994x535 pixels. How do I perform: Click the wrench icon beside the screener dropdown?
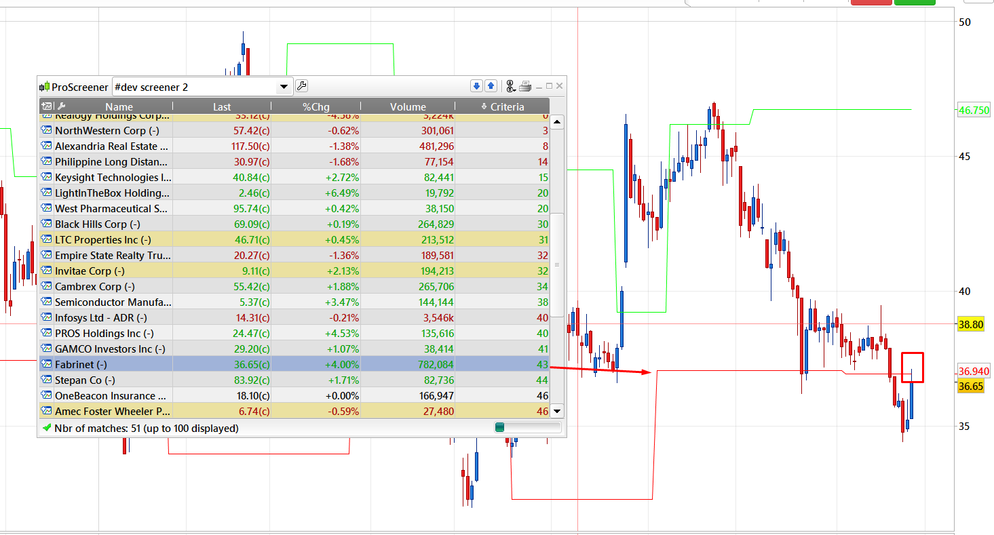302,86
